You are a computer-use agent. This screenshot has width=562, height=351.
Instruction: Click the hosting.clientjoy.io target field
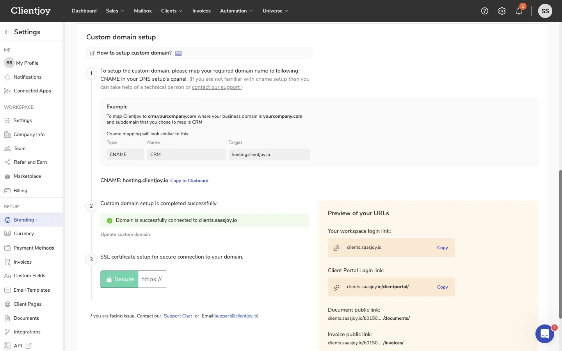(269, 154)
